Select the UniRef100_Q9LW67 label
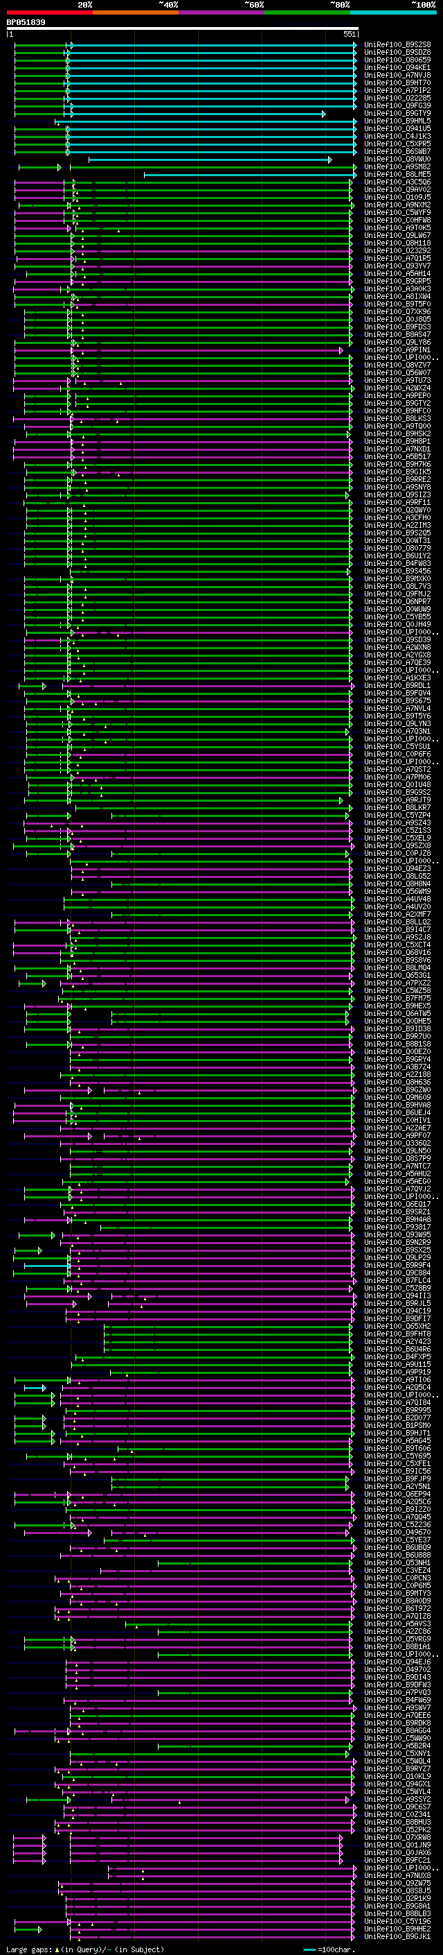 pyautogui.click(x=397, y=235)
